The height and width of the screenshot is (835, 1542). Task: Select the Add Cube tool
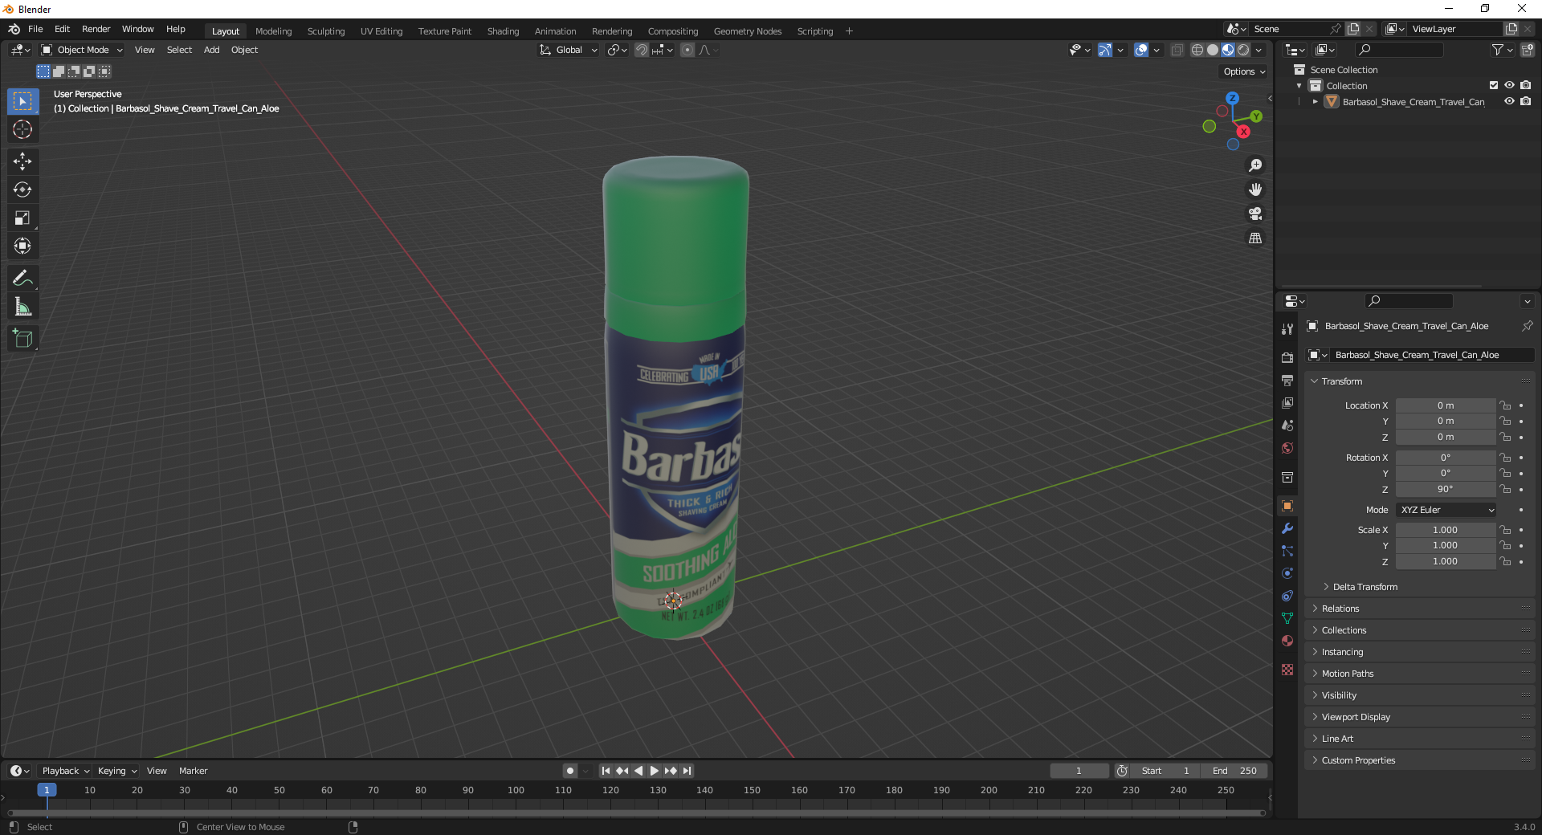click(22, 338)
